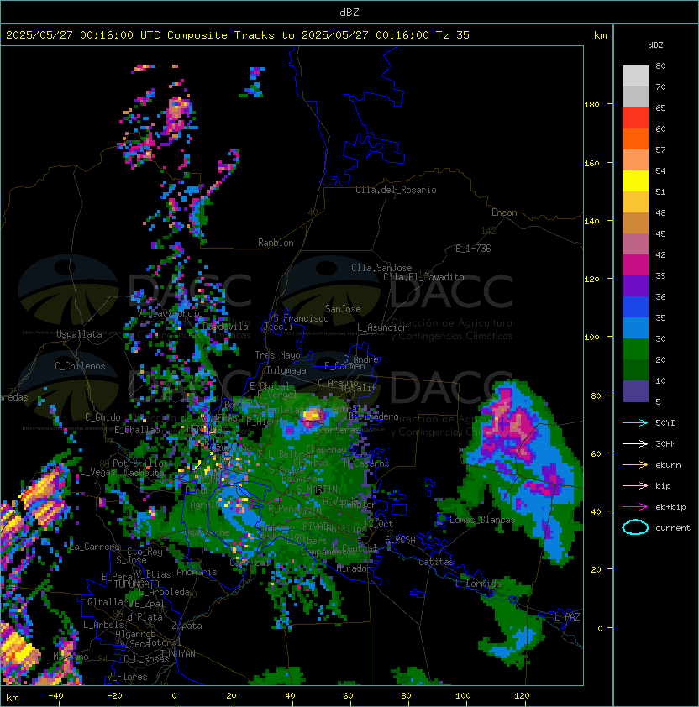The image size is (699, 707).
Task: Click the Clla.SanJose map label
Action: point(381,268)
